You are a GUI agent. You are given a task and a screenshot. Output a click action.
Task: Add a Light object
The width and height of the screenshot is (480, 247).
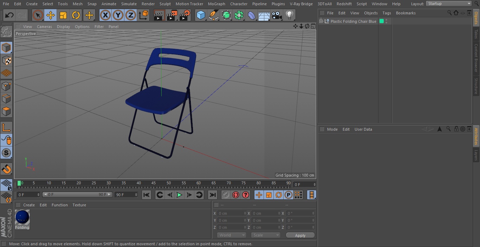[289, 15]
